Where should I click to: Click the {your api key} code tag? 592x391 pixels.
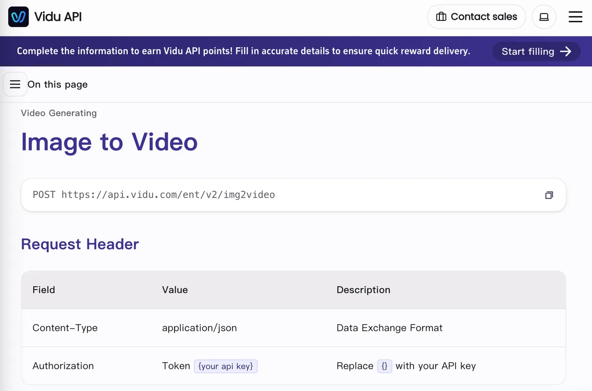click(x=226, y=366)
